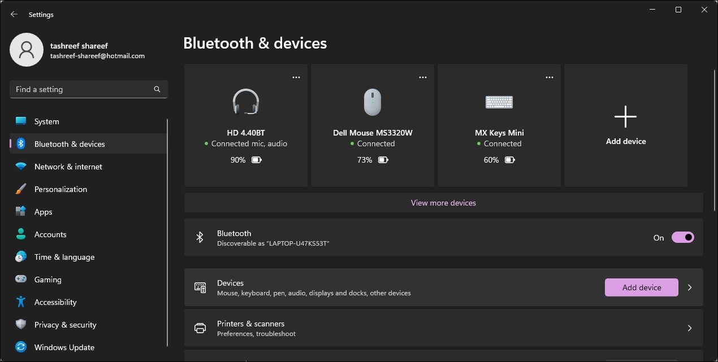
Task: Open the MX Keys Mini options menu
Action: 549,76
